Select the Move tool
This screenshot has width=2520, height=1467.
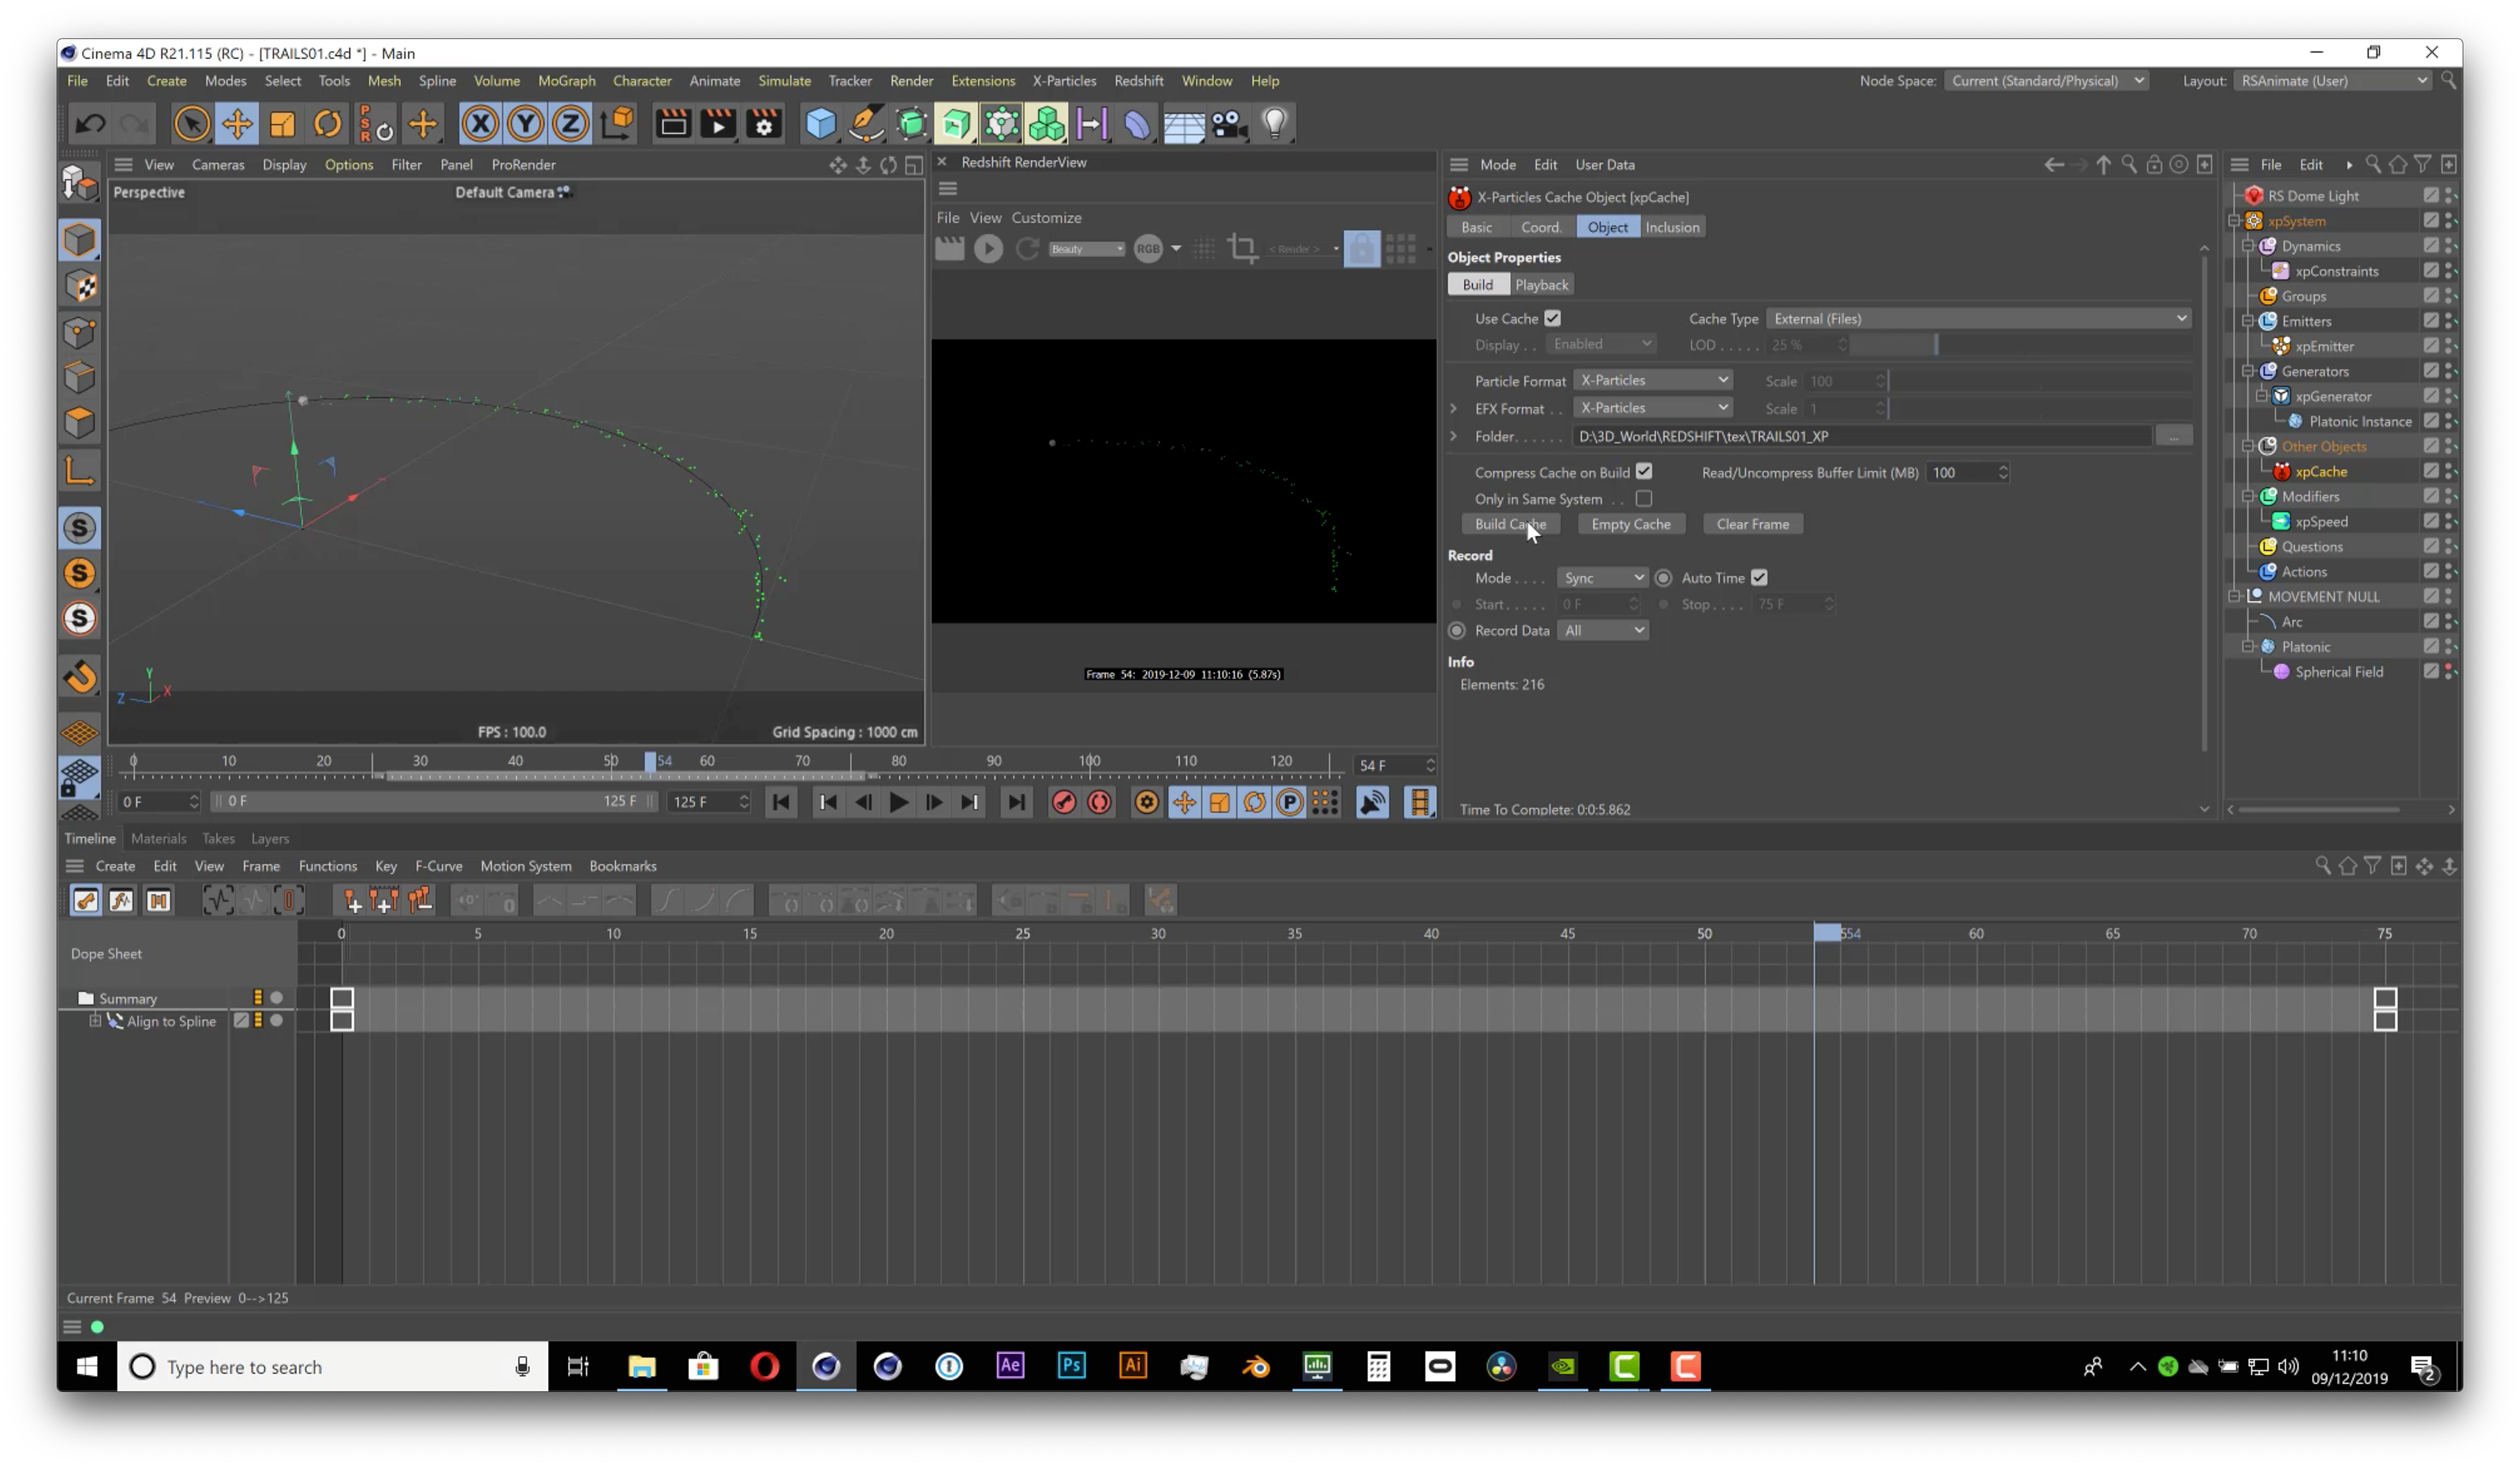[237, 124]
